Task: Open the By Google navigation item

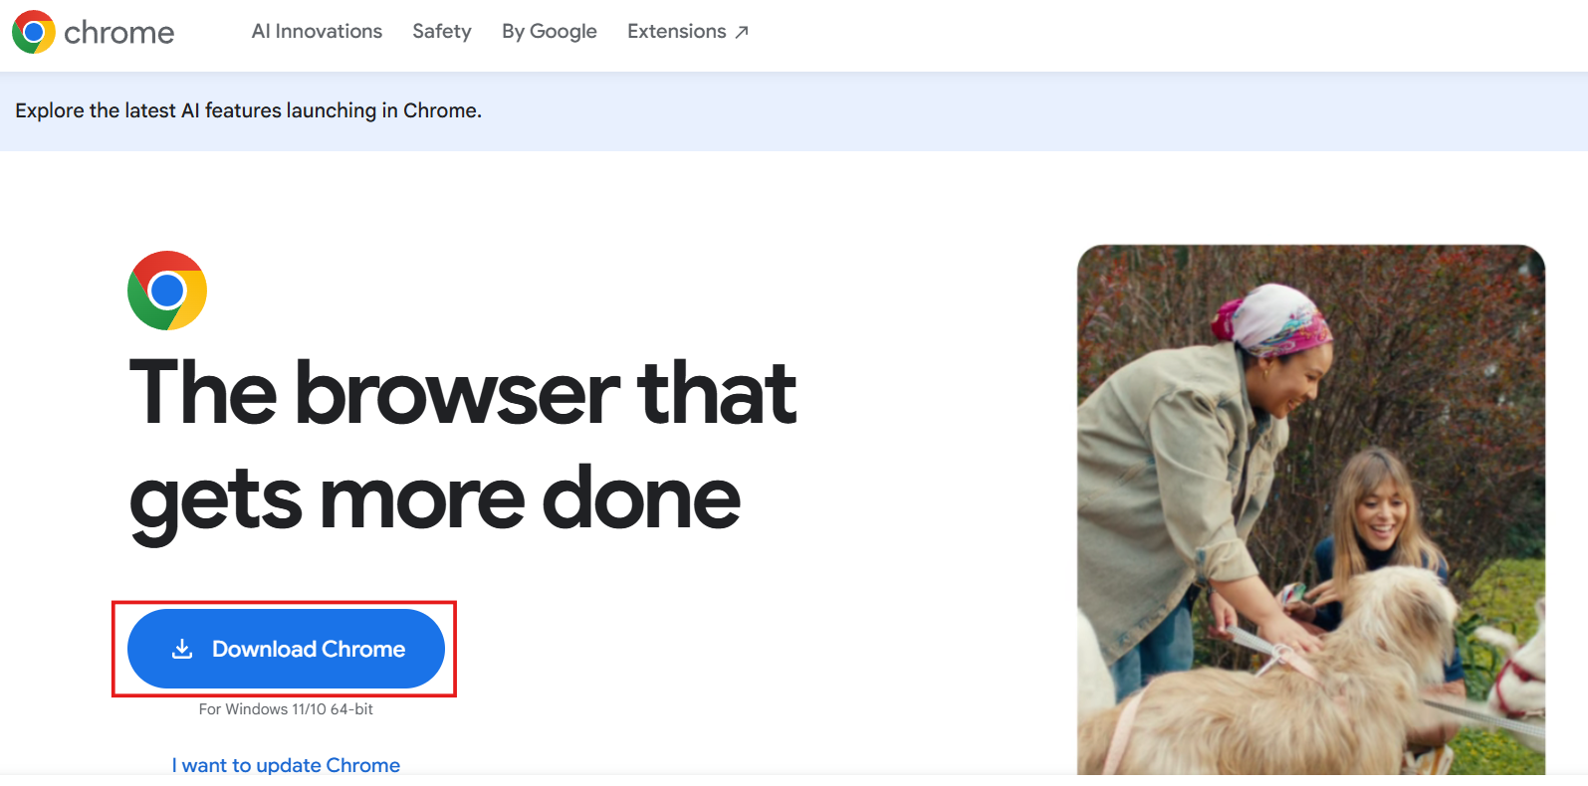Action: pos(549,31)
